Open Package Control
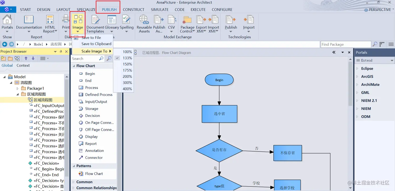The image size is (395, 191). pos(187,24)
